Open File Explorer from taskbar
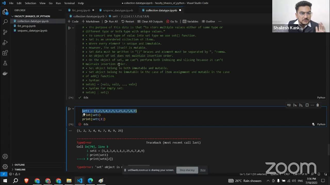 tap(69, 181)
